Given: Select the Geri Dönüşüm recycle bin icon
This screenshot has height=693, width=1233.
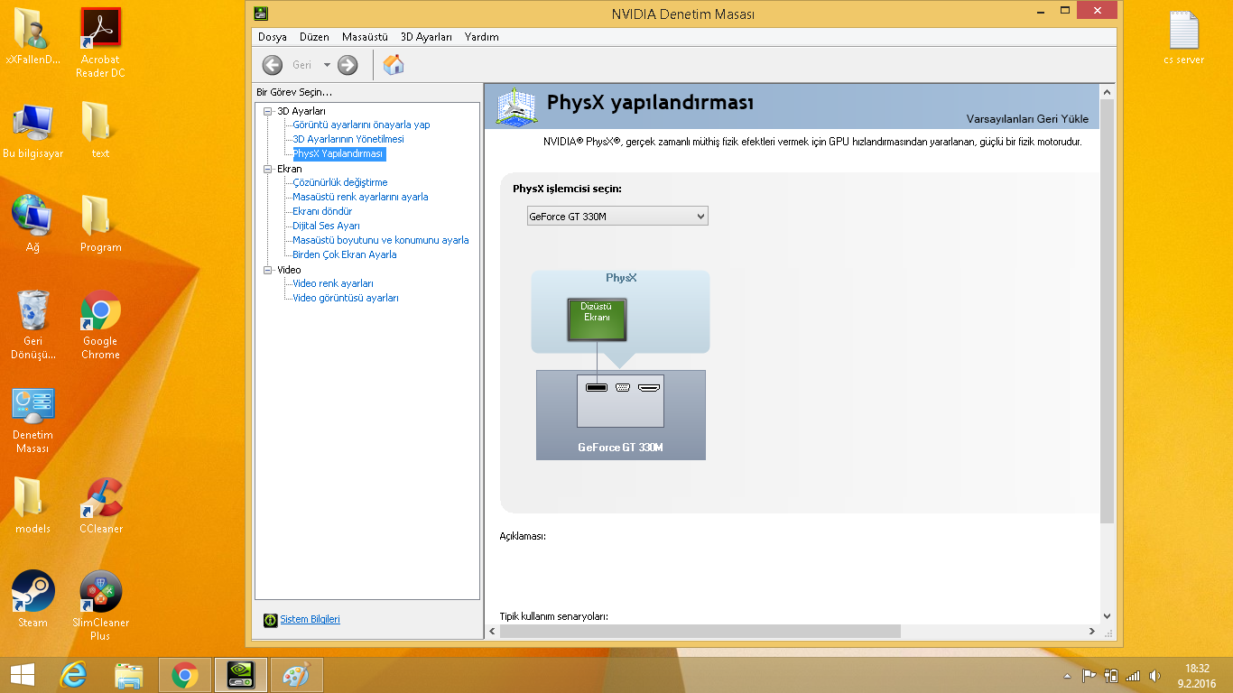Looking at the screenshot, I should coord(32,325).
